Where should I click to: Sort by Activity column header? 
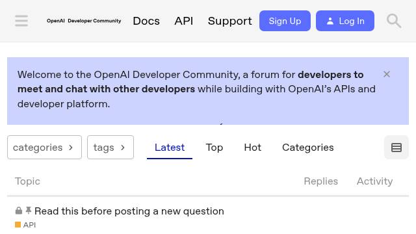[x=374, y=181]
